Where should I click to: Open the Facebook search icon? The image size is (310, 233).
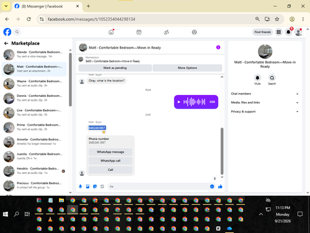(x=17, y=32)
